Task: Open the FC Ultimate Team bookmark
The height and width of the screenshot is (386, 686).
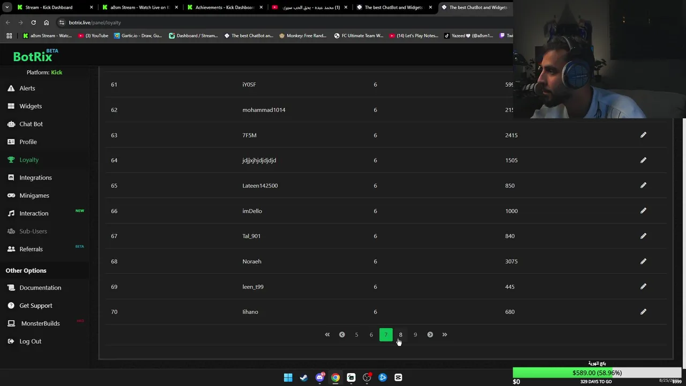Action: pyautogui.click(x=359, y=35)
